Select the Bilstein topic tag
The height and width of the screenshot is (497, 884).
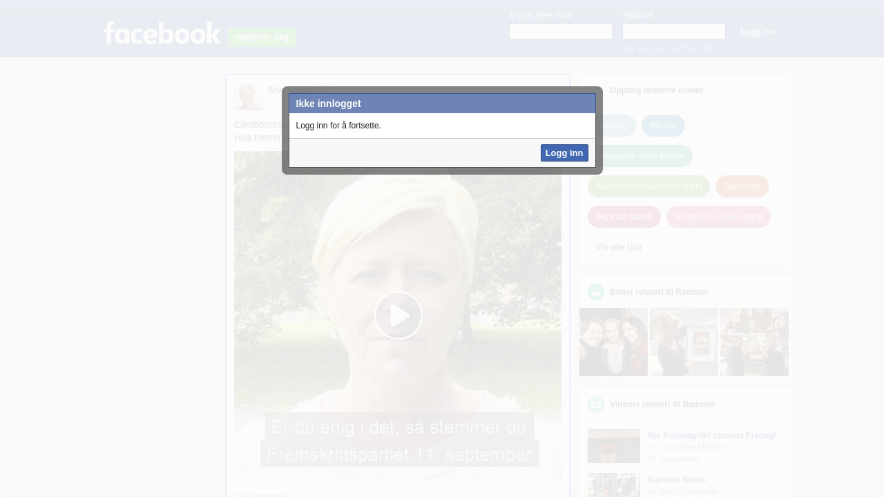tap(663, 126)
